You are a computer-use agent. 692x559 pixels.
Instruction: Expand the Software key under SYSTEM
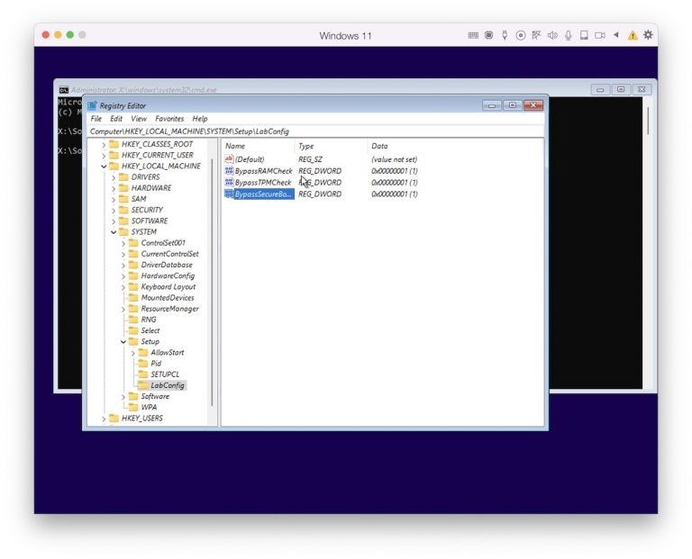(123, 397)
